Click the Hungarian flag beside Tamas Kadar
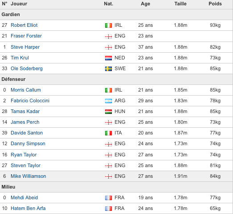The height and width of the screenshot is (214, 233). pyautogui.click(x=108, y=112)
